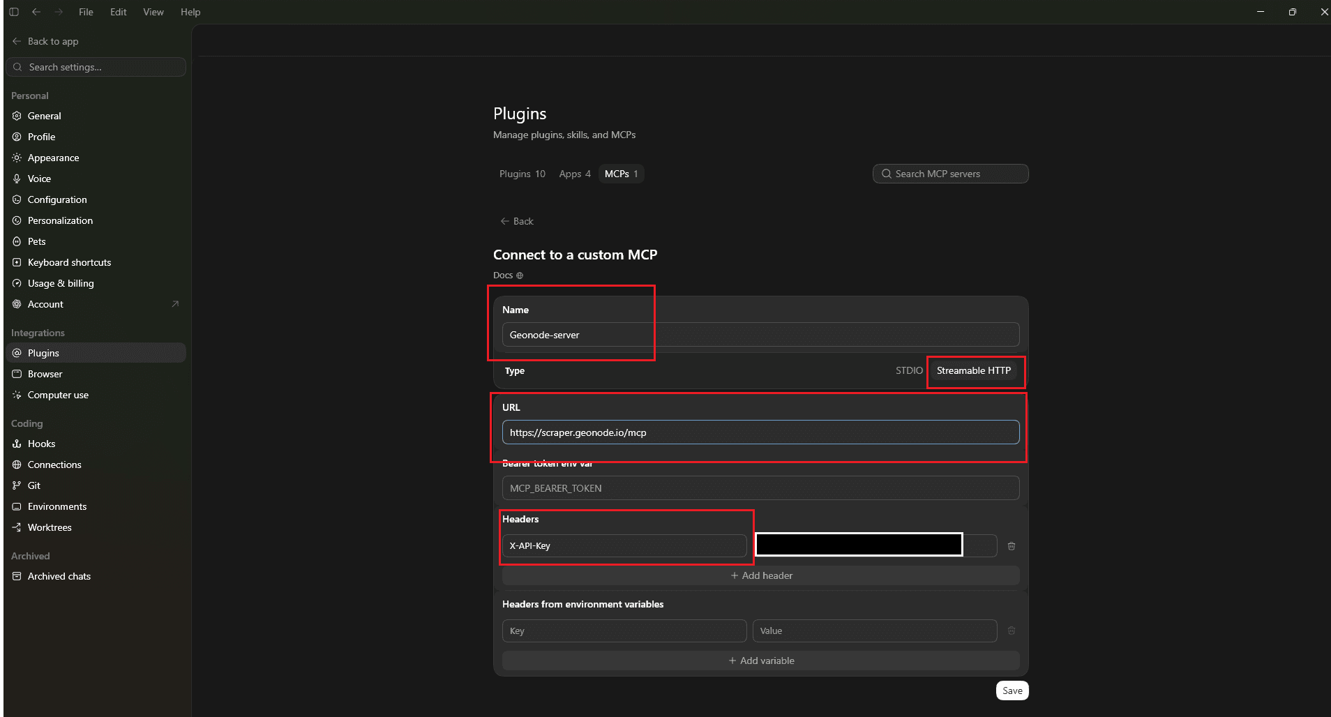Screen dimensions: 1331x717
Task: Edit the X-API-Key header name field
Action: [x=624, y=545]
